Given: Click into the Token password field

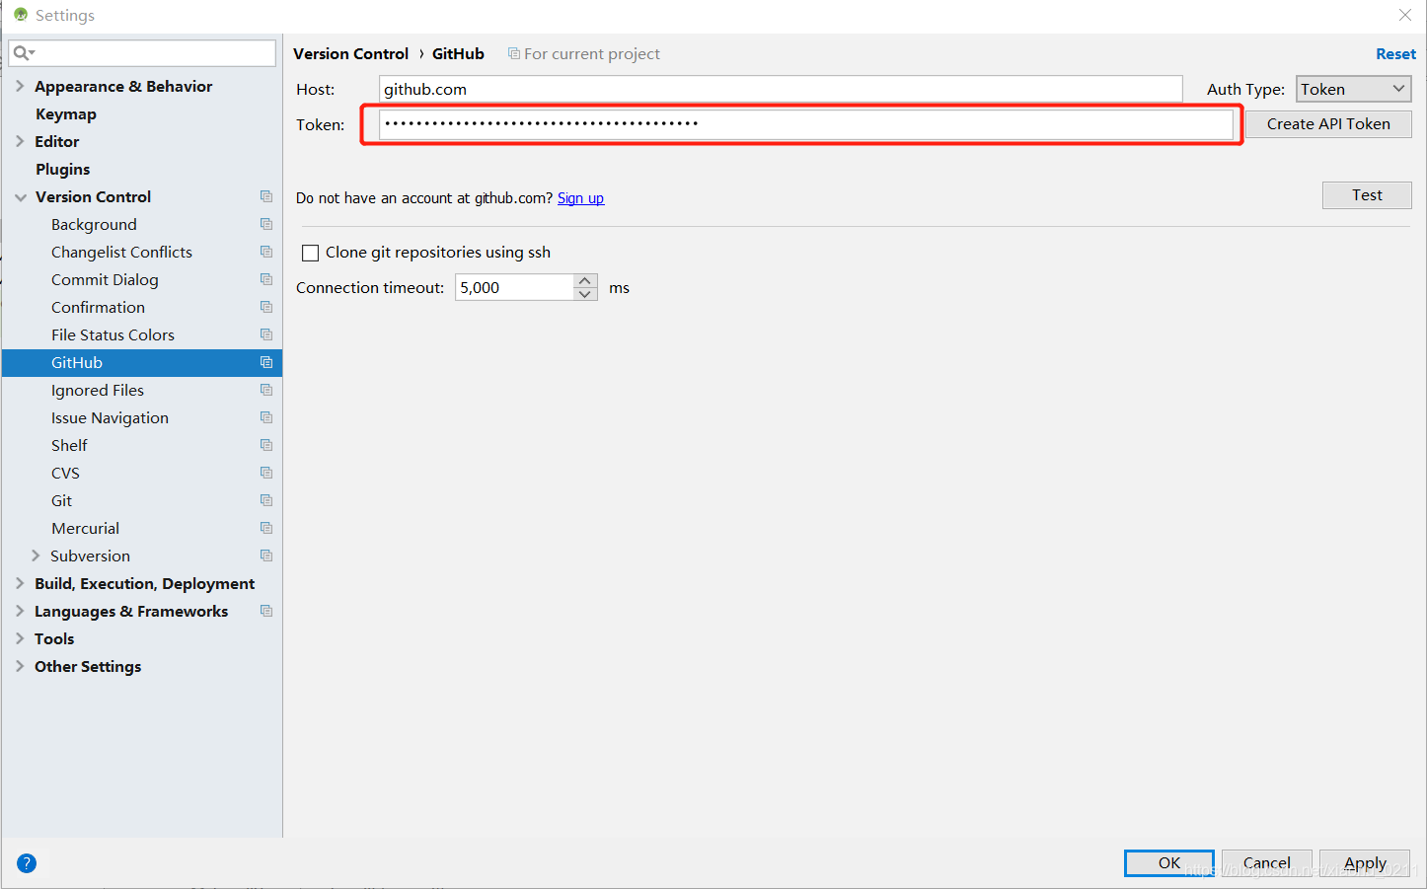Looking at the screenshot, I should pyautogui.click(x=806, y=124).
